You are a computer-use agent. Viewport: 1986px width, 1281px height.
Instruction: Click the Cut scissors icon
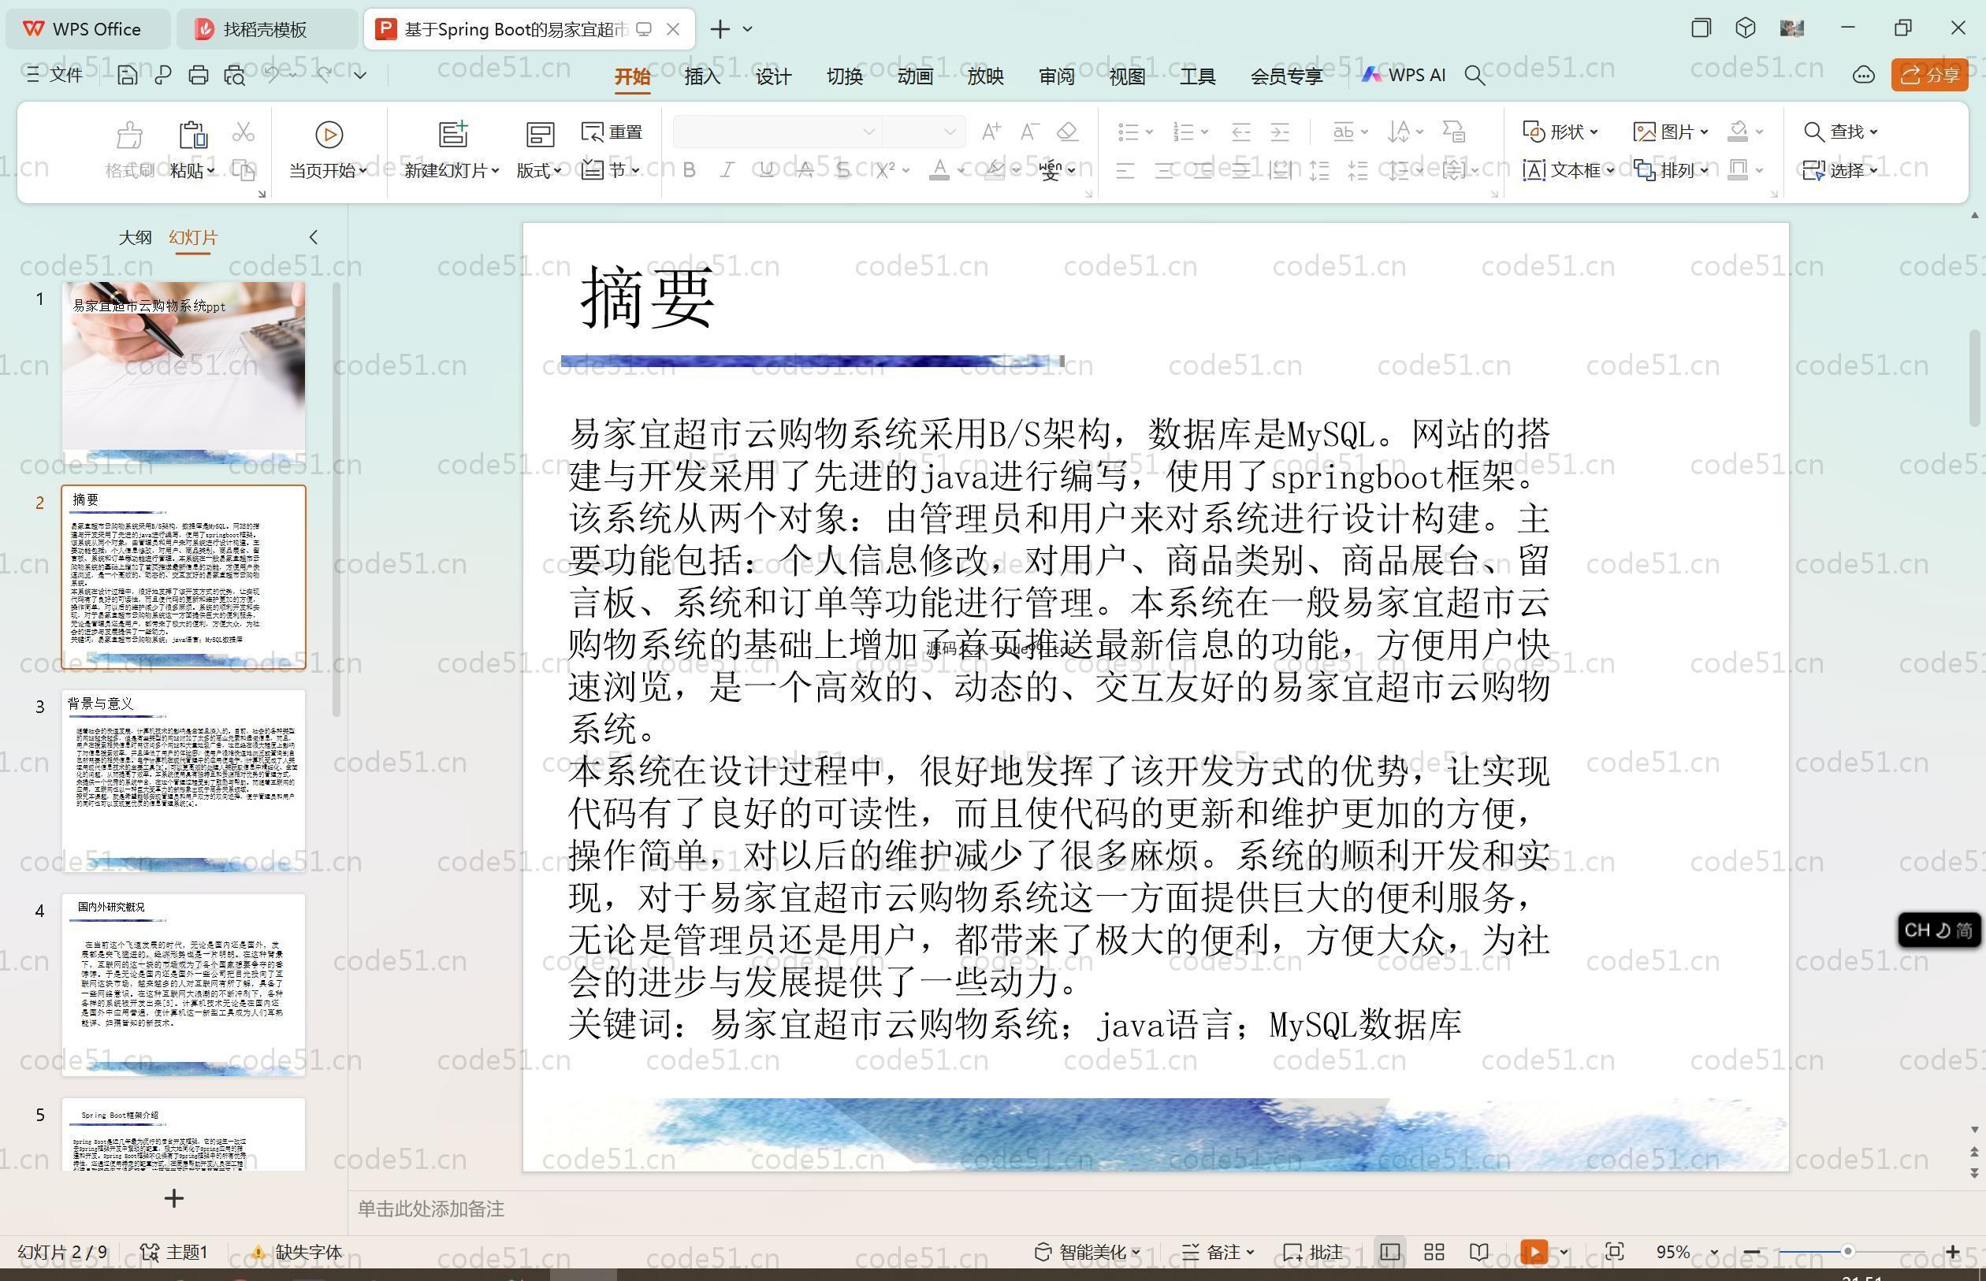243,132
